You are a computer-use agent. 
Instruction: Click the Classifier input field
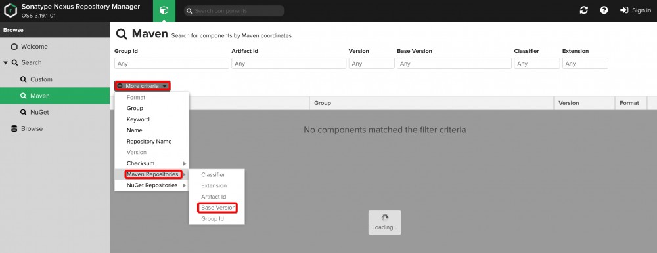pyautogui.click(x=537, y=64)
